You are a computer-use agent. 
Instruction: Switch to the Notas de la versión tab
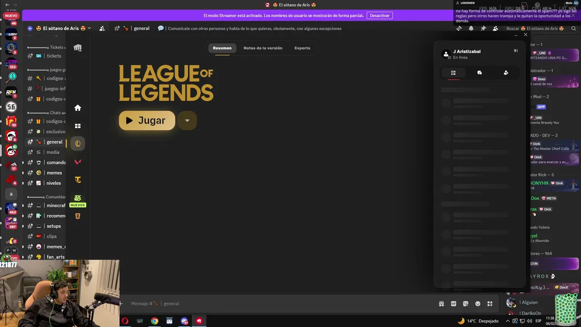pos(263,48)
